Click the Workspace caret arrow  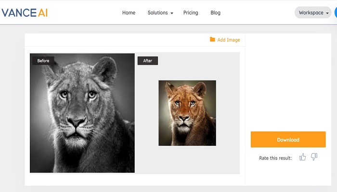pos(327,13)
